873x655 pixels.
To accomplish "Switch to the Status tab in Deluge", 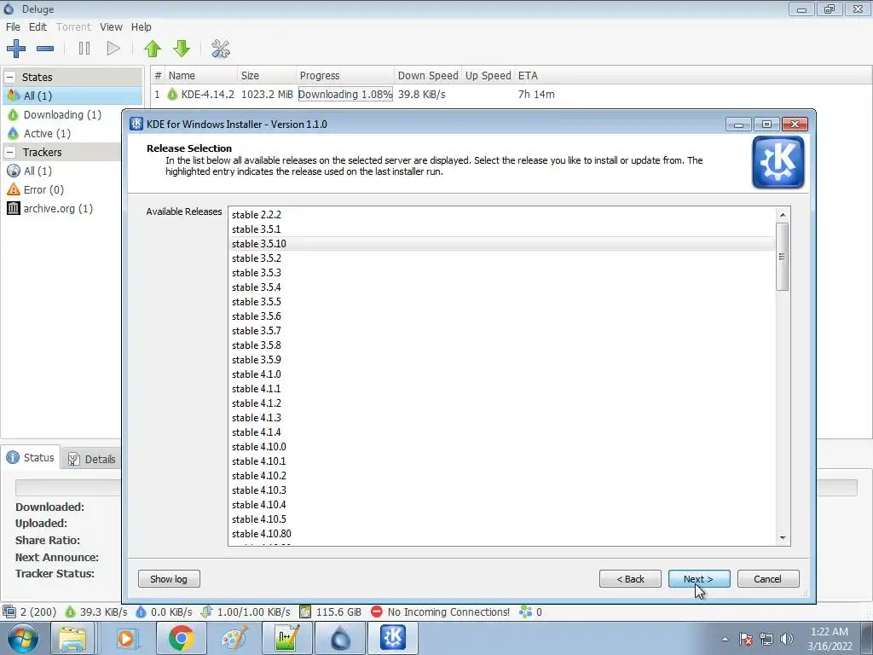I will pos(31,457).
